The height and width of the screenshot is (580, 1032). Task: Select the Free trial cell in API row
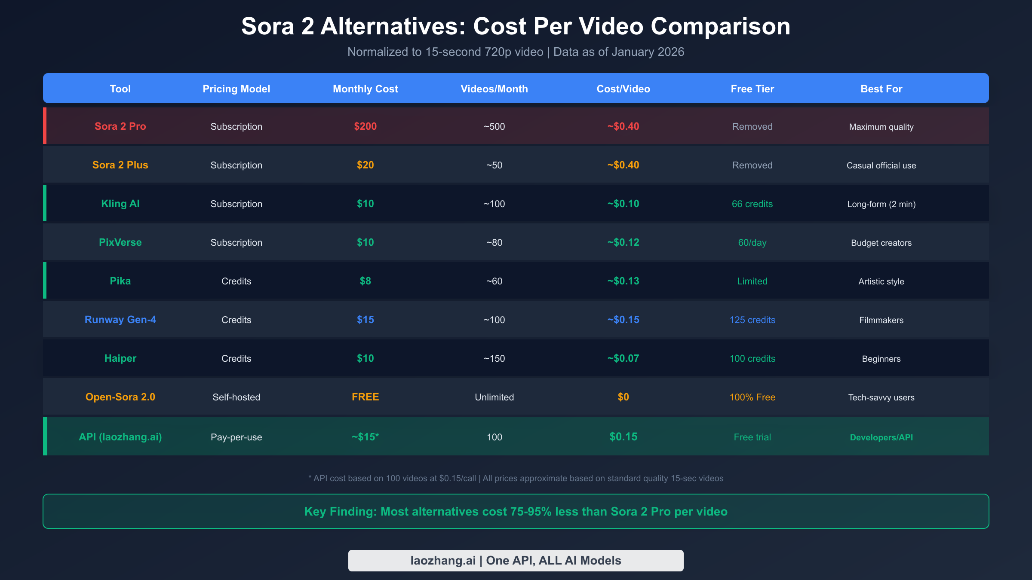click(752, 437)
